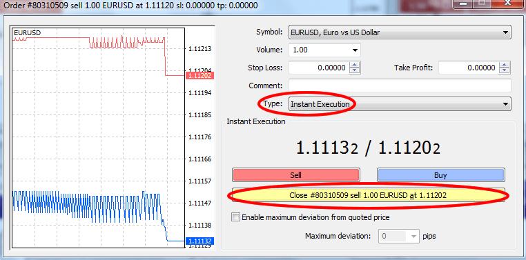Click into the Take Profit value field
526x260 pixels.
click(469, 68)
